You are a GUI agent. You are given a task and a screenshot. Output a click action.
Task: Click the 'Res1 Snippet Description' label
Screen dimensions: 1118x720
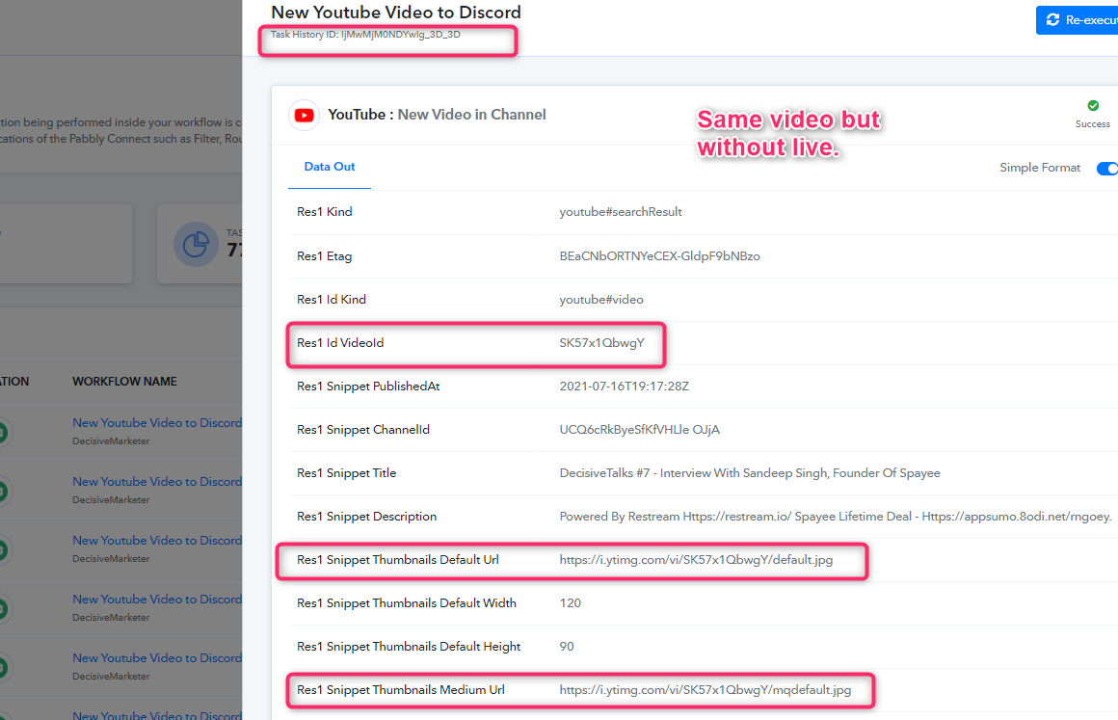click(366, 517)
